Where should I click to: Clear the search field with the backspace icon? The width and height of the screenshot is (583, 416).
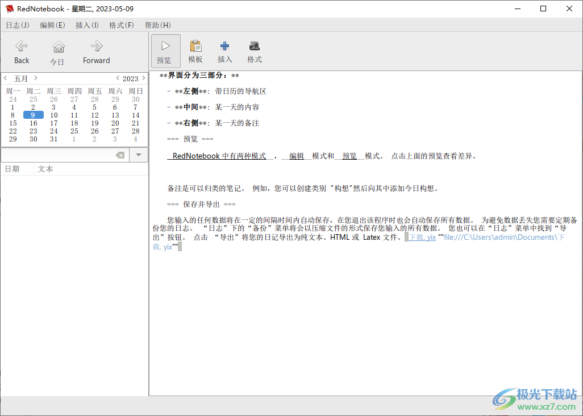[120, 155]
